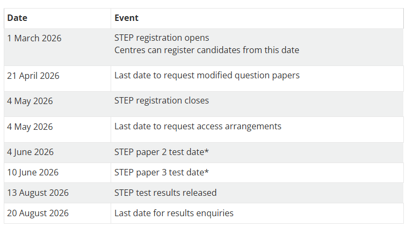
Task: Click the Centres can register candidates line
Action: pos(207,50)
